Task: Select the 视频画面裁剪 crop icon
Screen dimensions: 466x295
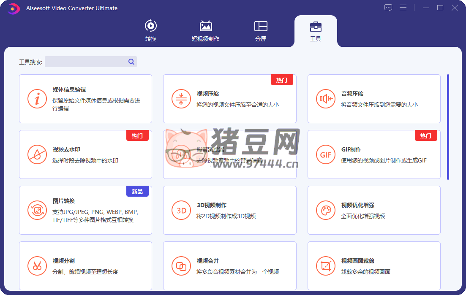Action: 326,266
